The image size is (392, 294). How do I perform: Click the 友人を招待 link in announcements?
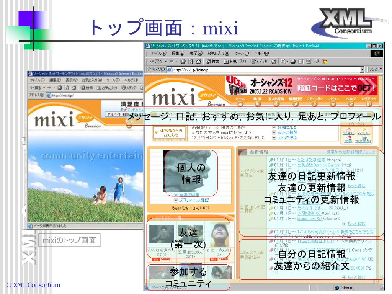pos(287,132)
